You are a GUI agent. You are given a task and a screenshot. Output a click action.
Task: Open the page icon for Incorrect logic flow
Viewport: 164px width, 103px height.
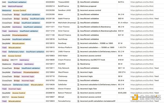pos(78,89)
